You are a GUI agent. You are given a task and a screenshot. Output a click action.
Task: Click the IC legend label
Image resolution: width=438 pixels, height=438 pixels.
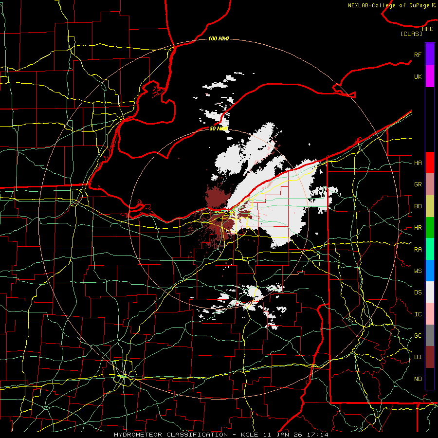pyautogui.click(x=418, y=314)
